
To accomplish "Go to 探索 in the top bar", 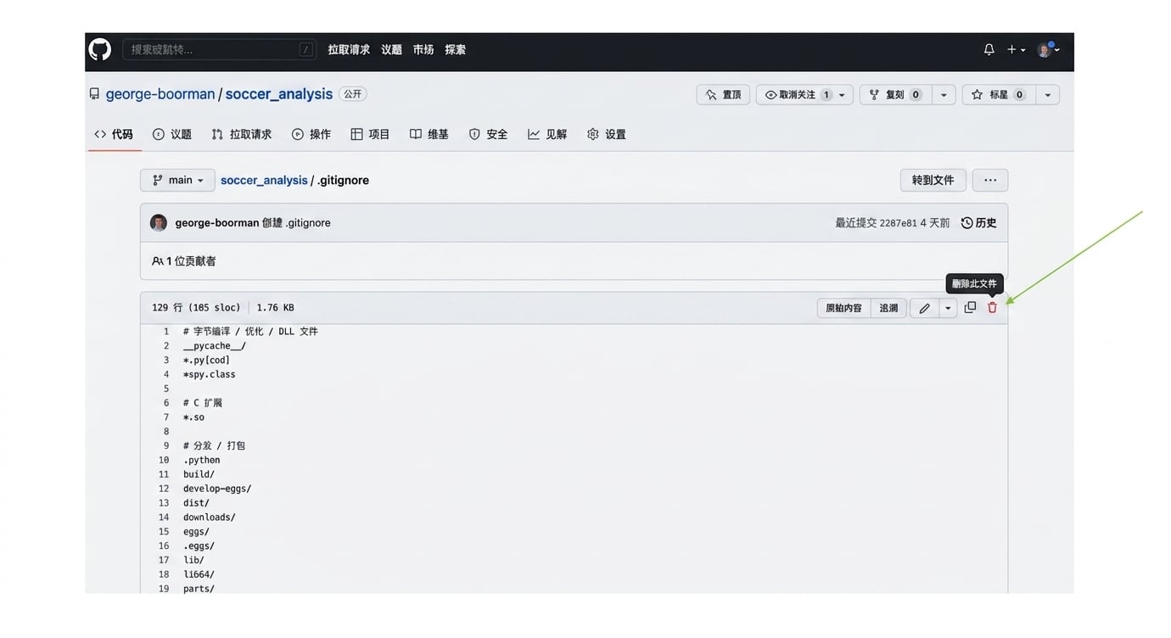I will click(x=456, y=50).
